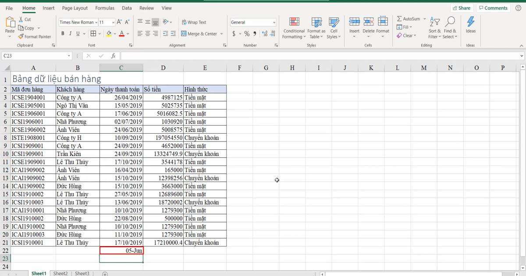Open the Comments panel
The image size is (526, 276).
point(493,7)
